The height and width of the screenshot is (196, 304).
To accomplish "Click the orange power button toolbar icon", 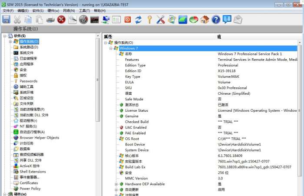I will pyautogui.click(x=127, y=20).
